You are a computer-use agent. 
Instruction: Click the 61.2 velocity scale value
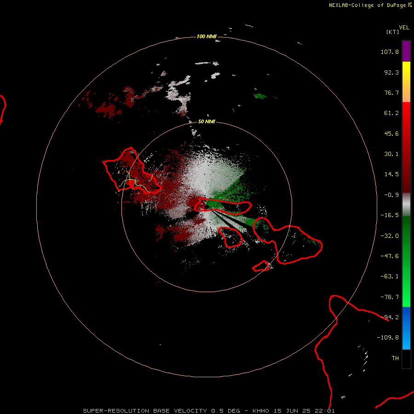tap(391, 113)
